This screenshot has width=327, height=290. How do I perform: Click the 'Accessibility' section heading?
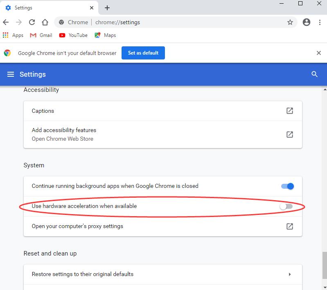click(41, 90)
